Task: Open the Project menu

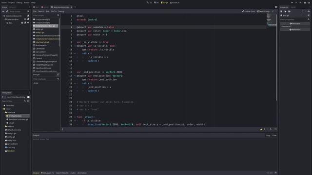Action: pyautogui.click(x=11, y=2)
